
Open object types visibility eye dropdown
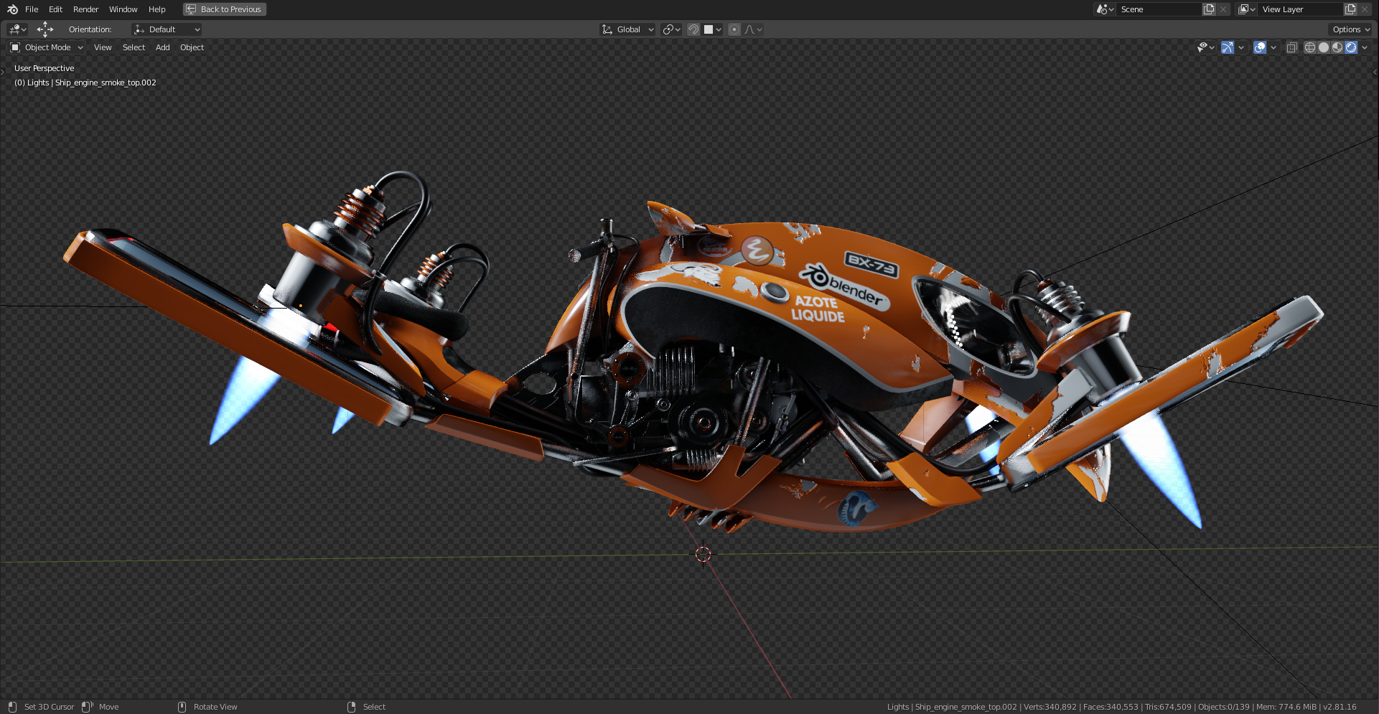coord(1206,47)
